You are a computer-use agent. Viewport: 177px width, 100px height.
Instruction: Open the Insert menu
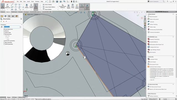[28, 1]
